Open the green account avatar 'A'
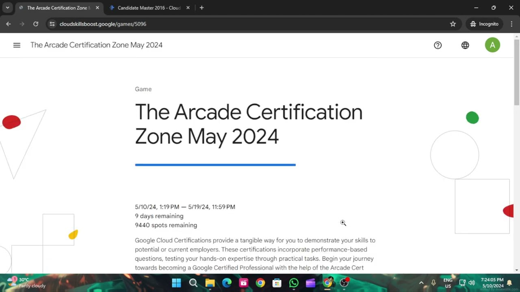Viewport: 520px width, 292px height. [x=492, y=45]
